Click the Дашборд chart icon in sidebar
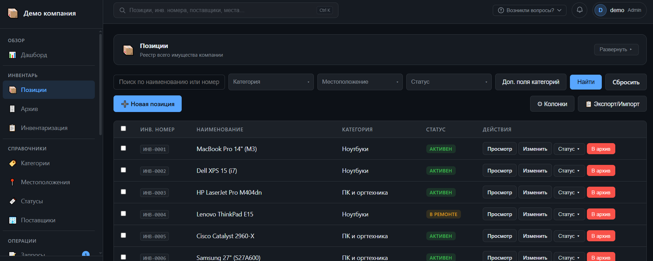Screen dimensions: 653x261 (x=12, y=55)
